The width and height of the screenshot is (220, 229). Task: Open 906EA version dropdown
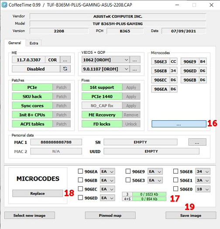107,171
